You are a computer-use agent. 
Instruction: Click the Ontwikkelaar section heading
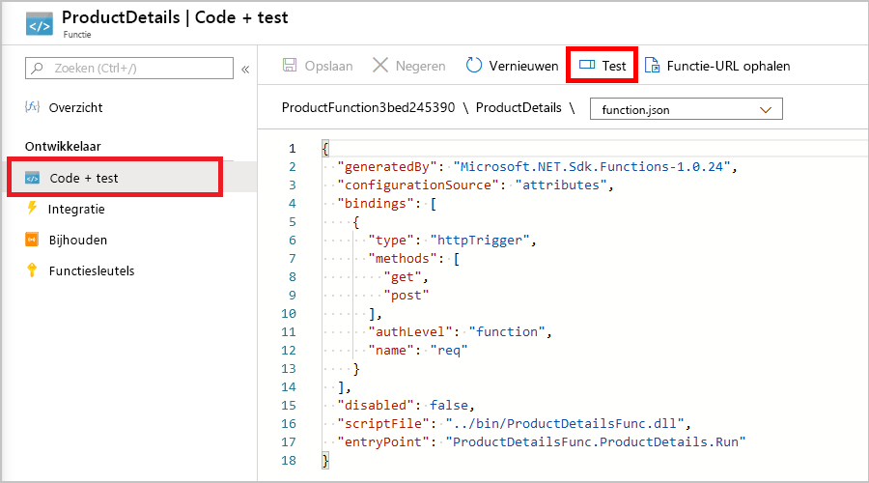click(x=63, y=147)
